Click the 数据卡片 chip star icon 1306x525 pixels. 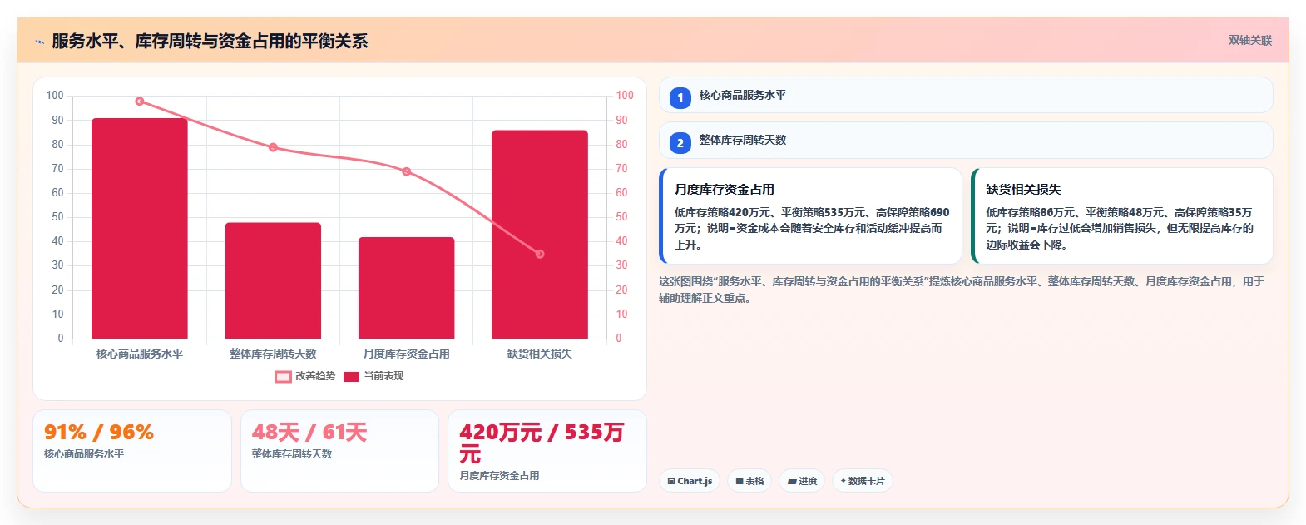(843, 481)
